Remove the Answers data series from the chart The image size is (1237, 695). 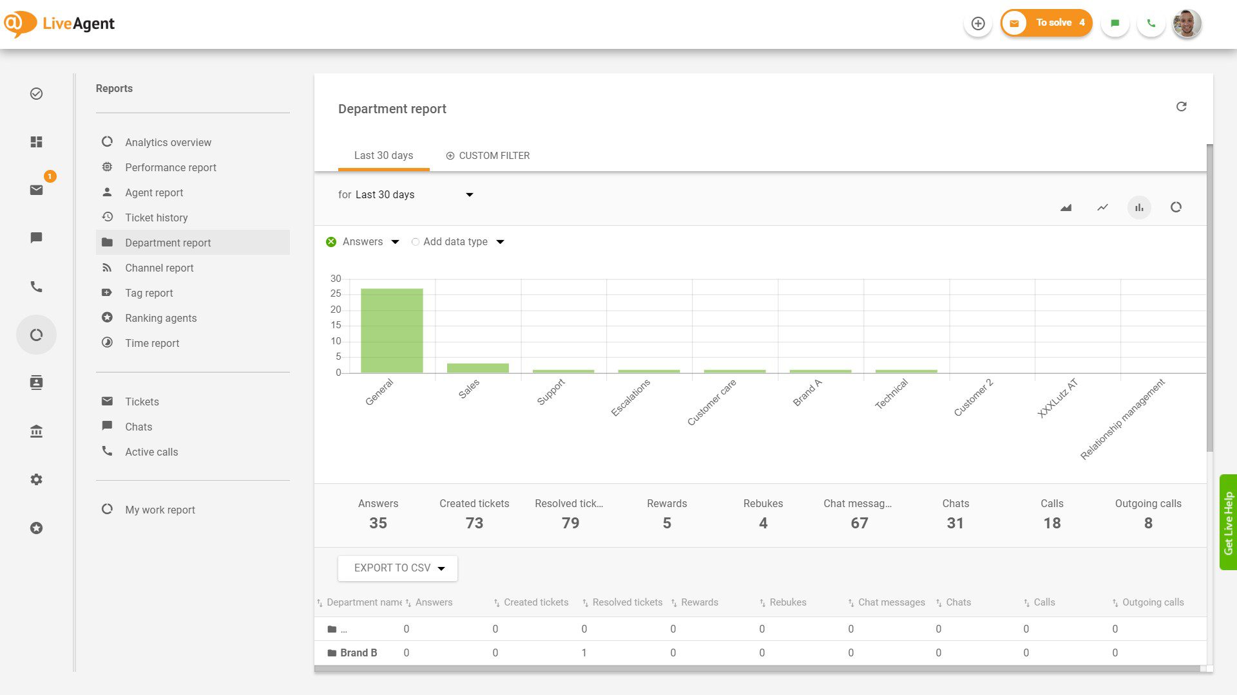point(331,241)
